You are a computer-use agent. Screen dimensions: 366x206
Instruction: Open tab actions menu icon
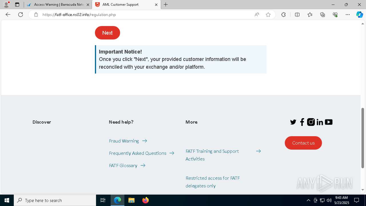point(17,5)
